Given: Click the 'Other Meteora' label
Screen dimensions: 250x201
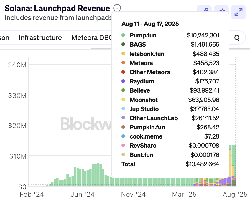Looking at the screenshot, I should click(x=150, y=72).
